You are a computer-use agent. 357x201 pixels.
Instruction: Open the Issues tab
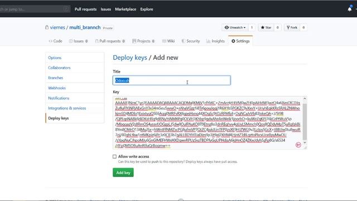point(79,41)
